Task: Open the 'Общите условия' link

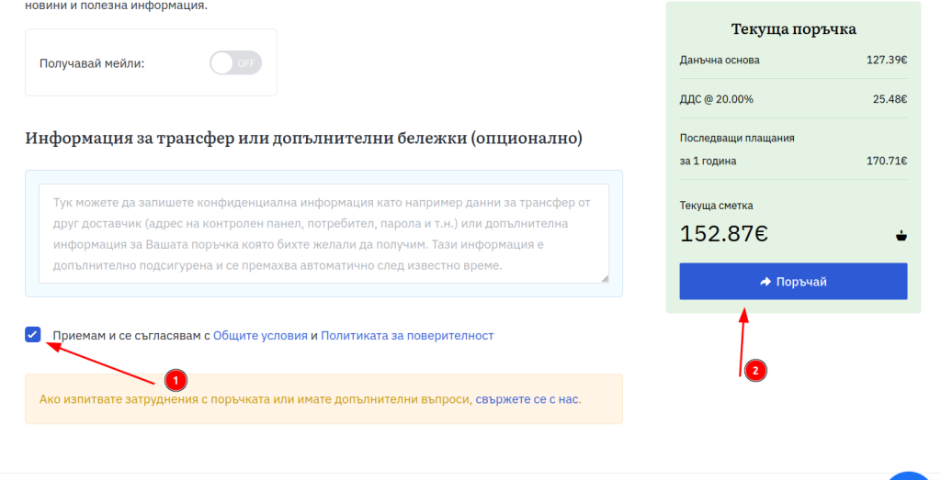Action: (x=260, y=336)
